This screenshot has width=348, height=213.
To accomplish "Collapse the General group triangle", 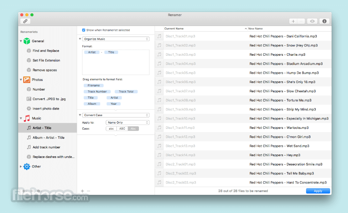I will pos(21,41).
